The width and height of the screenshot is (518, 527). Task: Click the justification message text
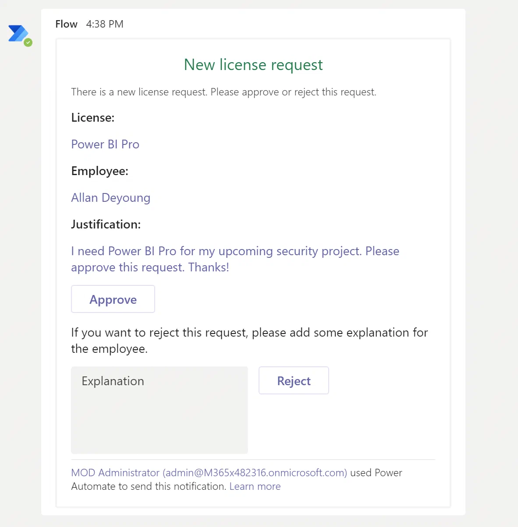235,259
